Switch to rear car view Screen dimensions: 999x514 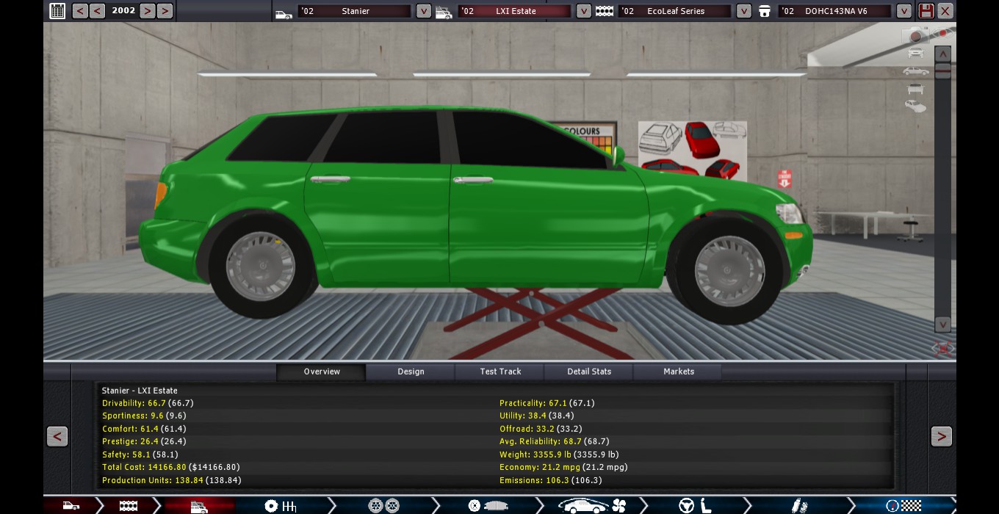coord(915,89)
